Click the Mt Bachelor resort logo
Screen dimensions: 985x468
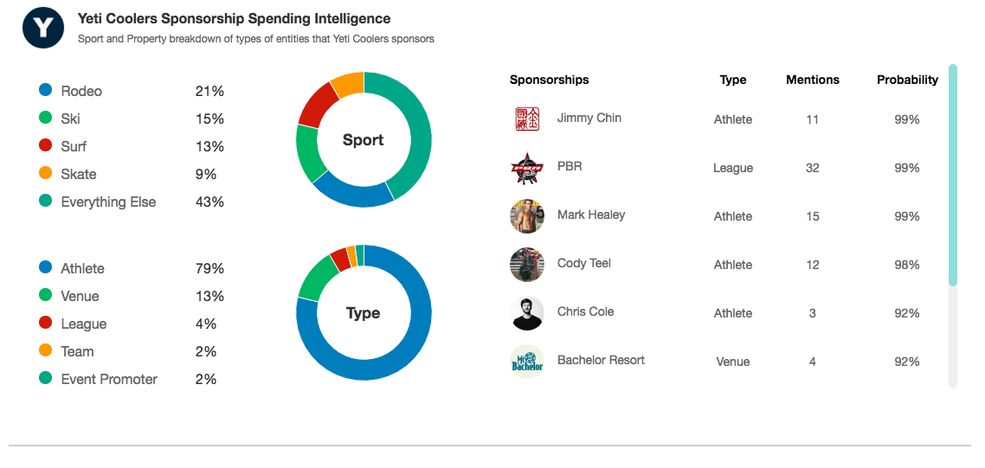pos(527,362)
